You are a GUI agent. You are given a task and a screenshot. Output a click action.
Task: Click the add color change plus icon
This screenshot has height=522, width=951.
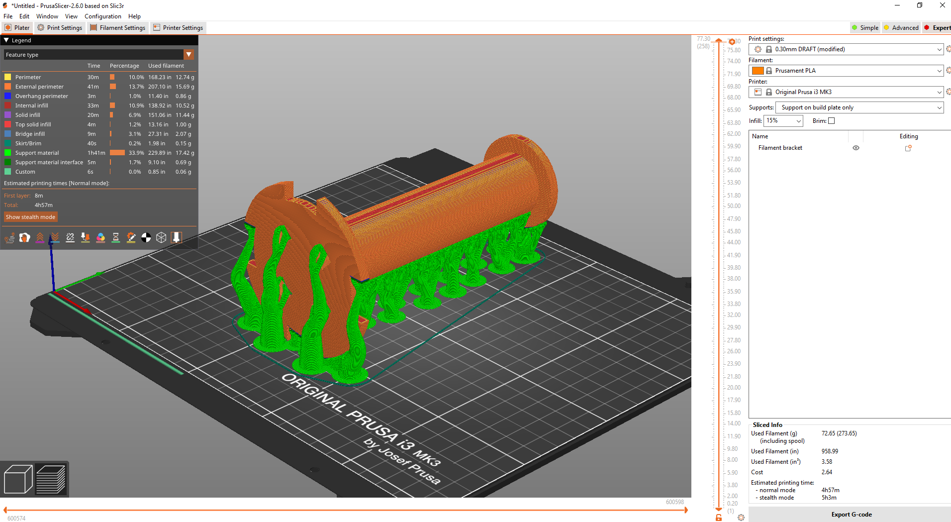click(732, 42)
